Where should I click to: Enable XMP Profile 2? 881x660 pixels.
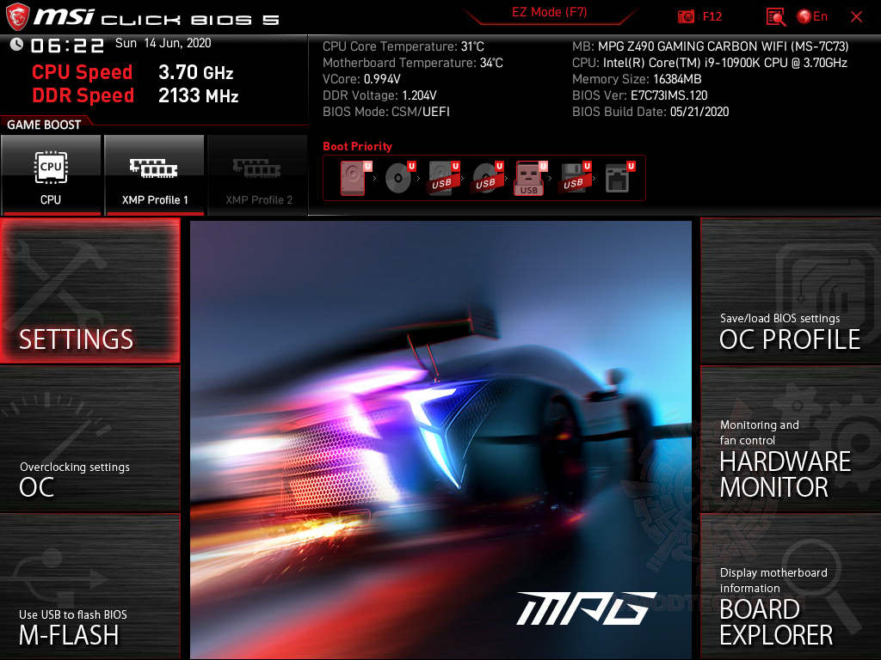tap(258, 175)
